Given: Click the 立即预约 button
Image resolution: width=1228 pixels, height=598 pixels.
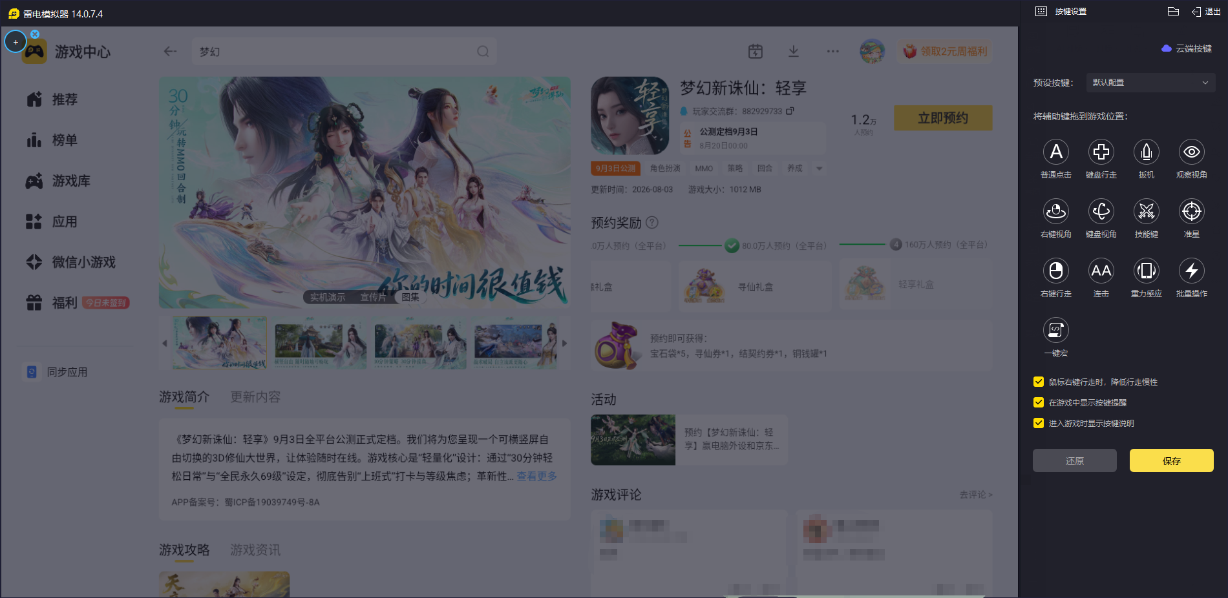Looking at the screenshot, I should click(943, 118).
